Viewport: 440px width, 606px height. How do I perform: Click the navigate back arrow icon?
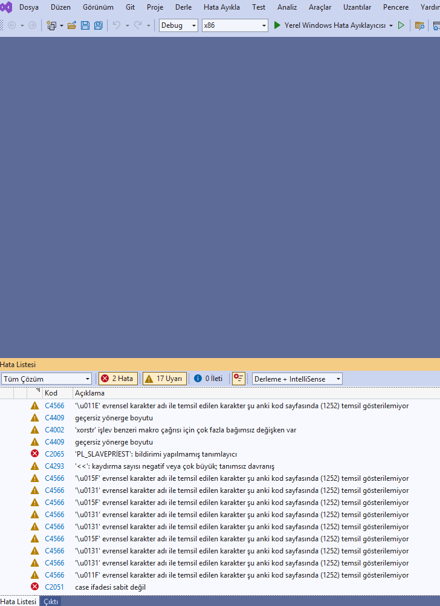tap(12, 25)
